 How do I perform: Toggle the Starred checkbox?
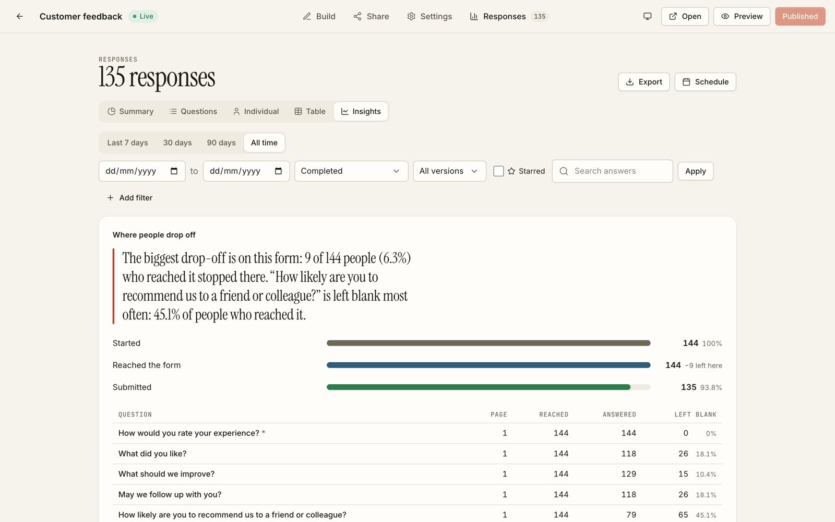(498, 171)
